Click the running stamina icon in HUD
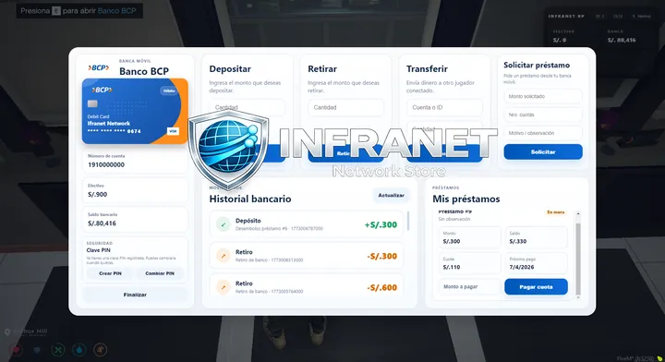This screenshot has width=665, height=362. click(101, 350)
